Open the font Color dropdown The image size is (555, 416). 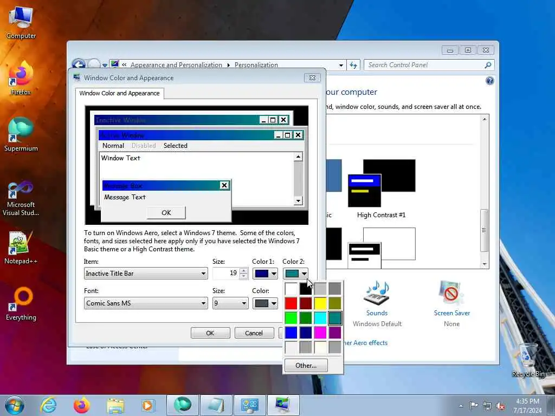[264, 303]
